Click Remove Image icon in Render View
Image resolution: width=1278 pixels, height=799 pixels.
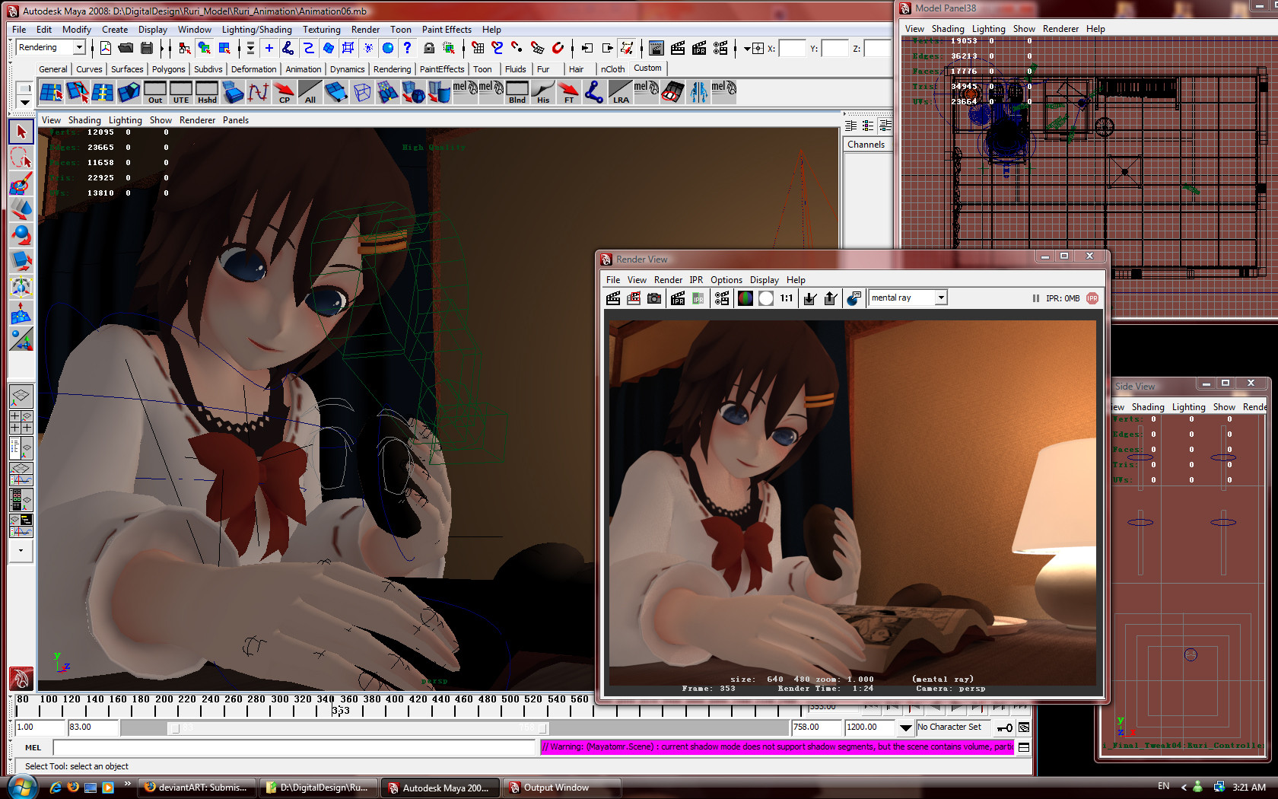831,298
